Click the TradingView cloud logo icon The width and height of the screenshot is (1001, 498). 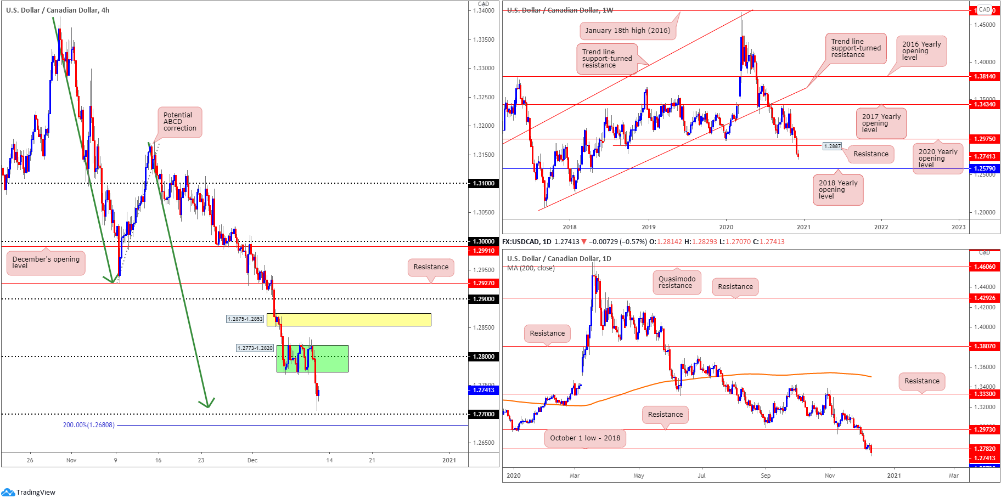[x=8, y=492]
